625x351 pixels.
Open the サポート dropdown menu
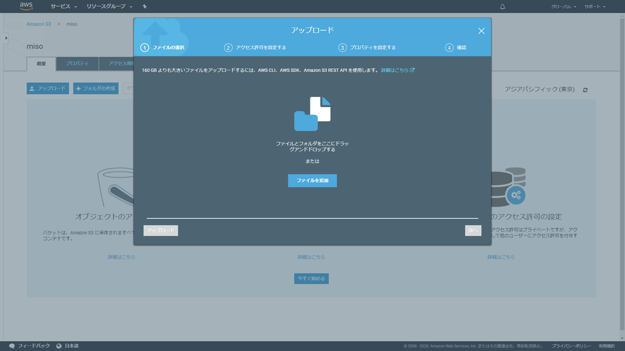point(595,7)
